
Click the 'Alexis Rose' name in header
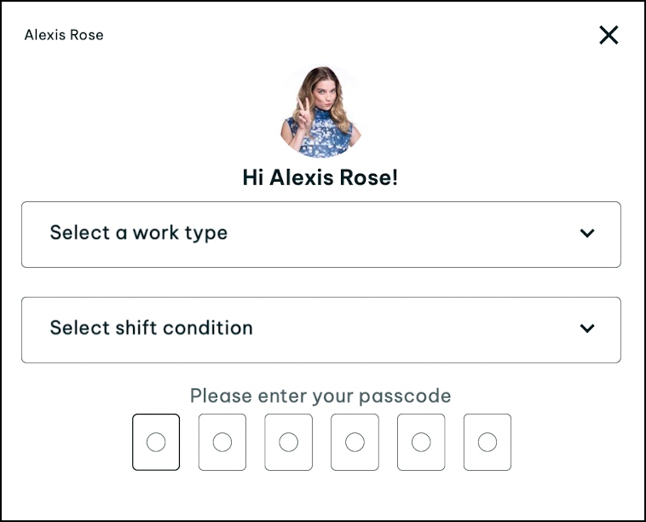point(64,35)
